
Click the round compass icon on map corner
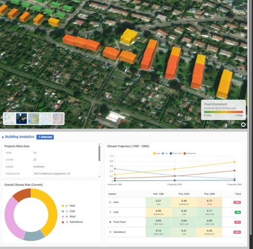coord(243,125)
